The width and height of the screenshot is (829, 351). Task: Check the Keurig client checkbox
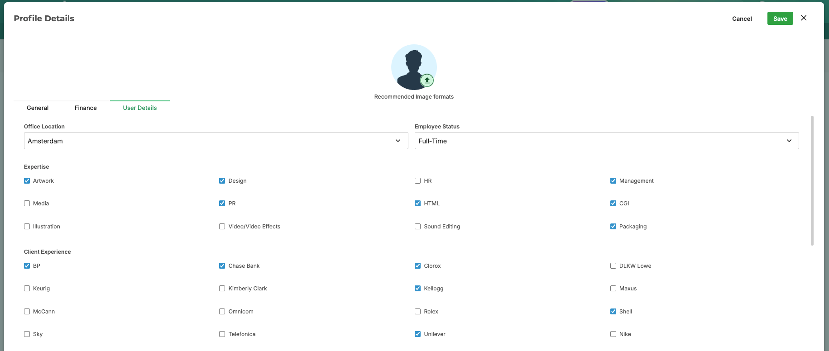coord(27,289)
